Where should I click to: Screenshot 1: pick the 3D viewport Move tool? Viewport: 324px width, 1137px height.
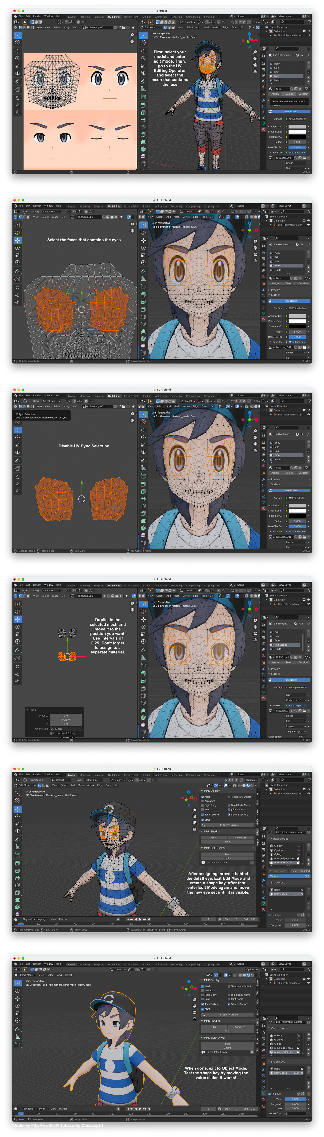[x=143, y=51]
